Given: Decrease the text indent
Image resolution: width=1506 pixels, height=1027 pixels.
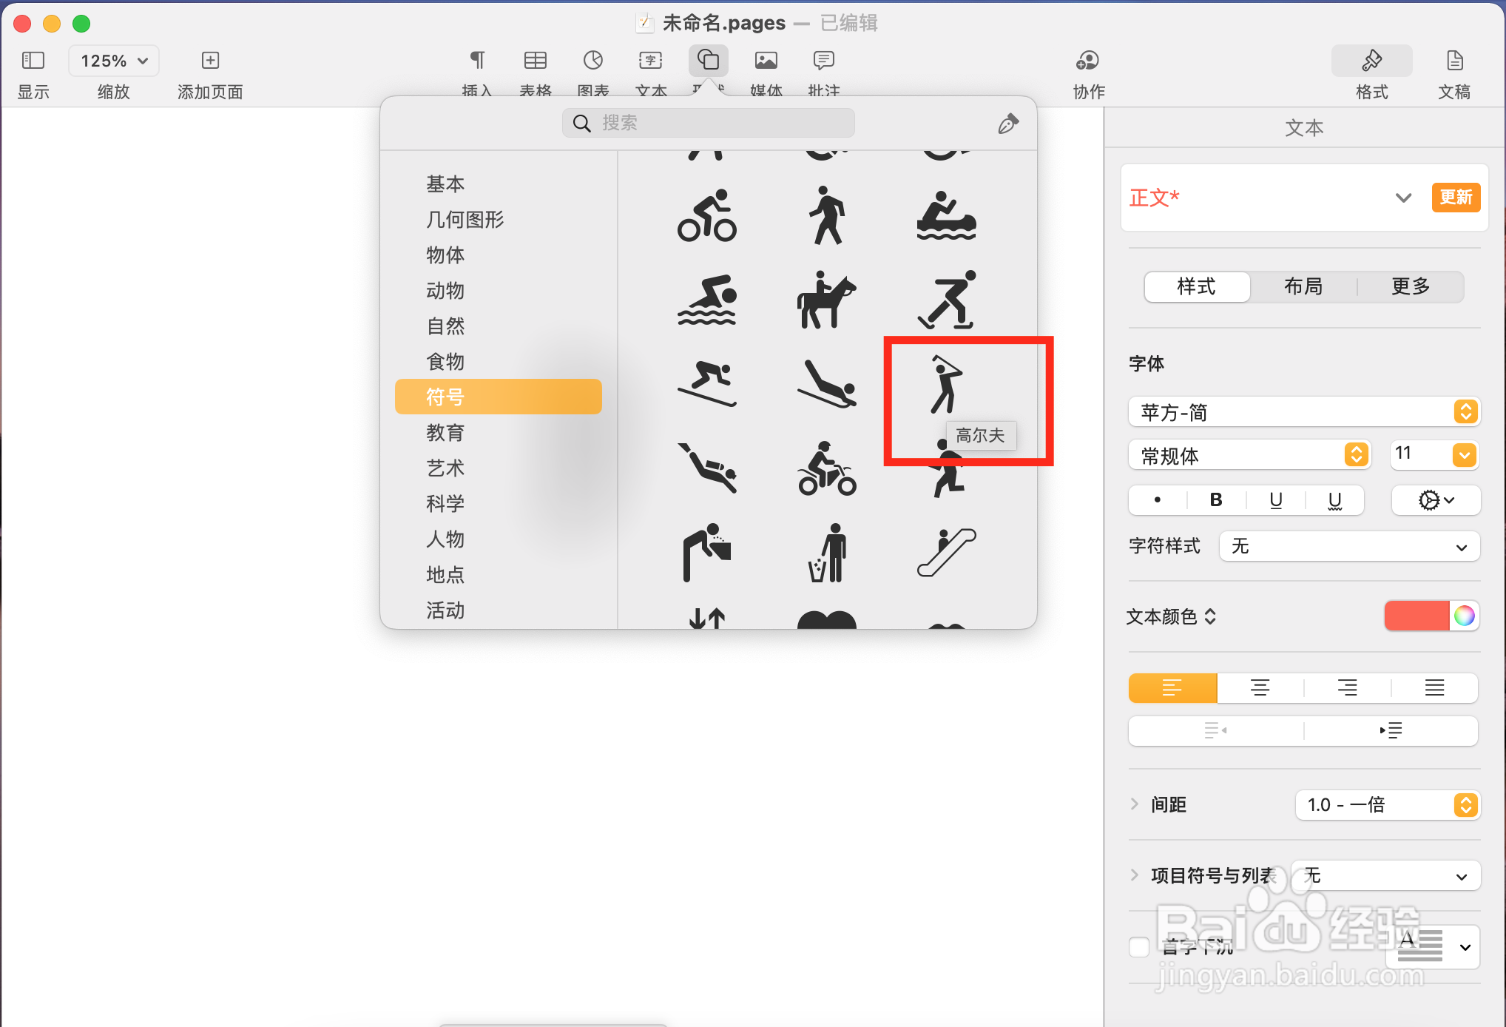Looking at the screenshot, I should (1215, 730).
